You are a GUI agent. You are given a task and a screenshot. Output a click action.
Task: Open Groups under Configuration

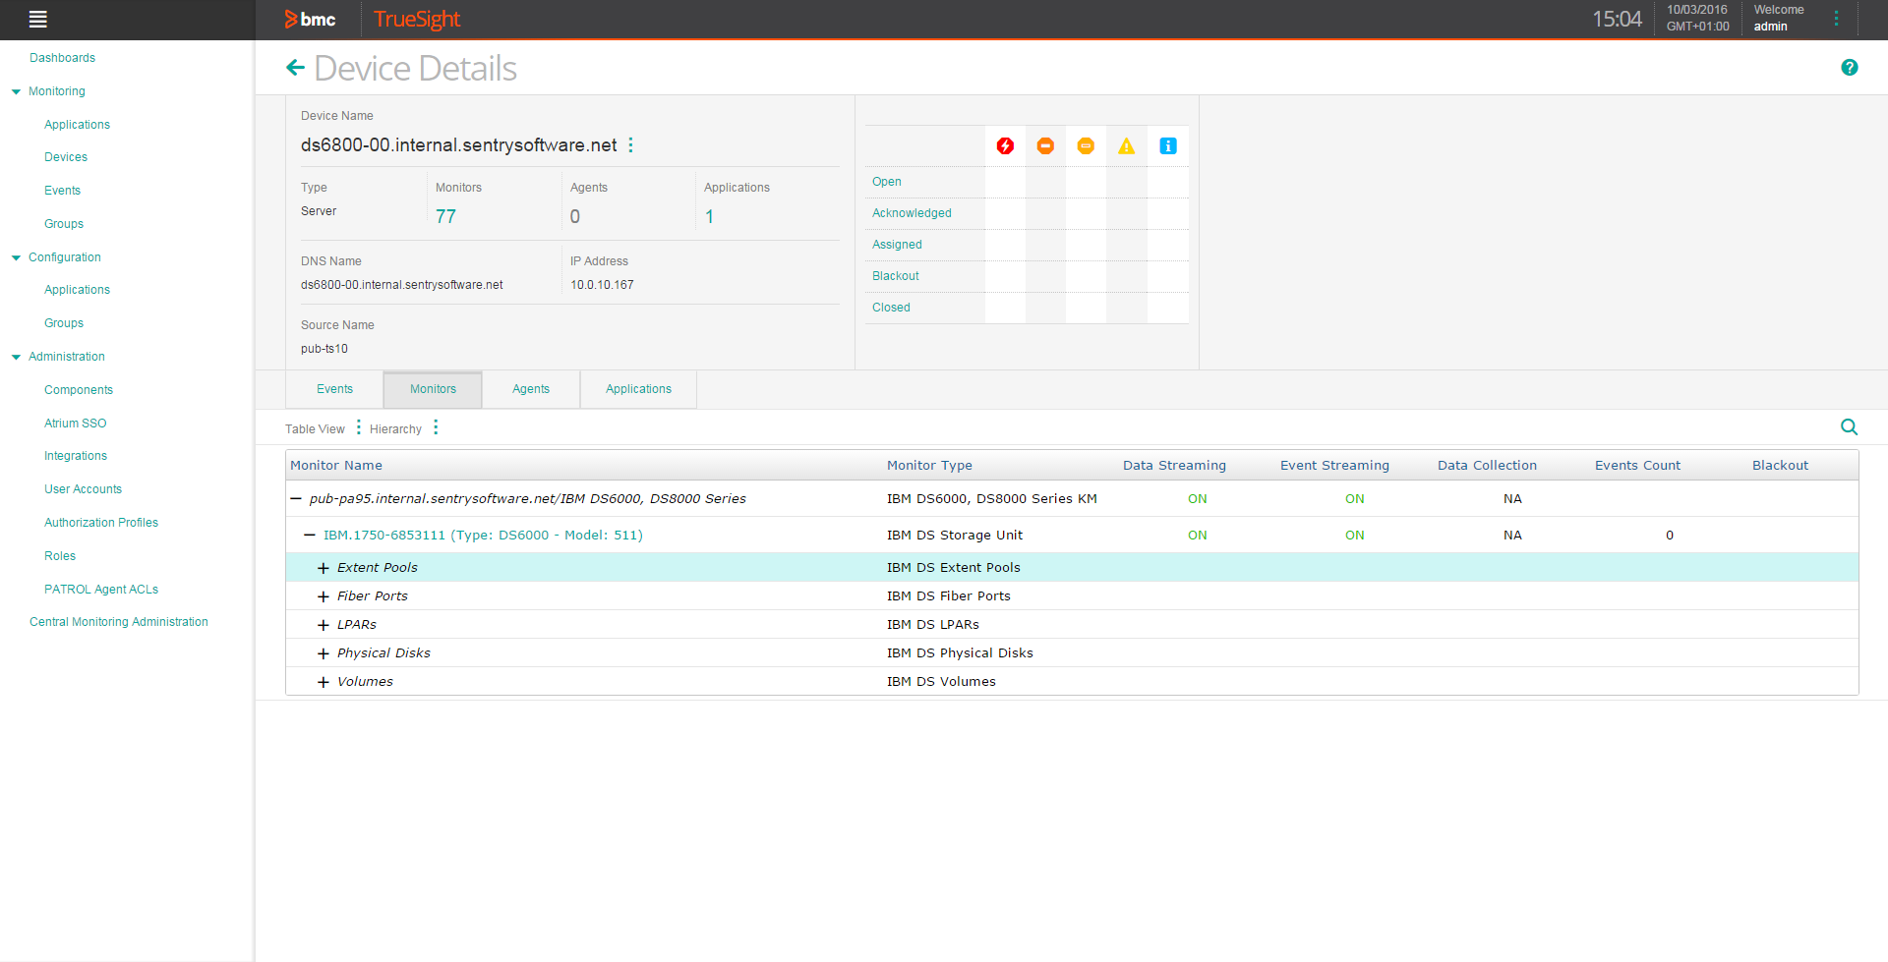pos(64,323)
